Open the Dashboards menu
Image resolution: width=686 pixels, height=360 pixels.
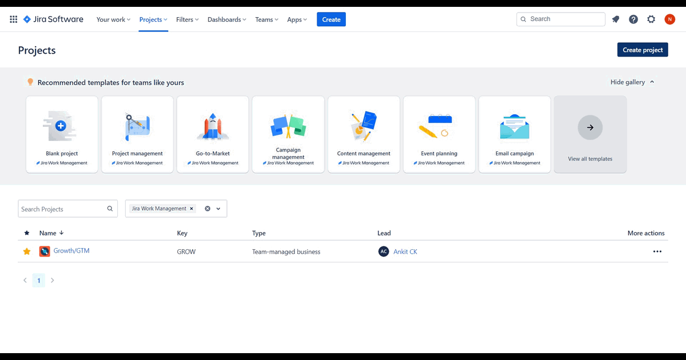coord(227,19)
